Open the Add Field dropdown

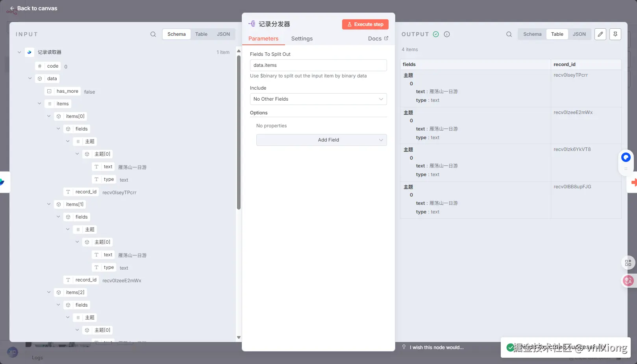point(322,140)
